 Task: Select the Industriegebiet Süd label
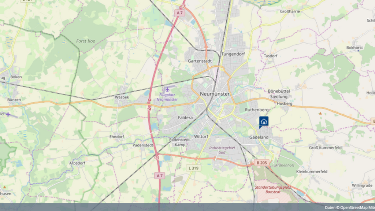click(222, 149)
